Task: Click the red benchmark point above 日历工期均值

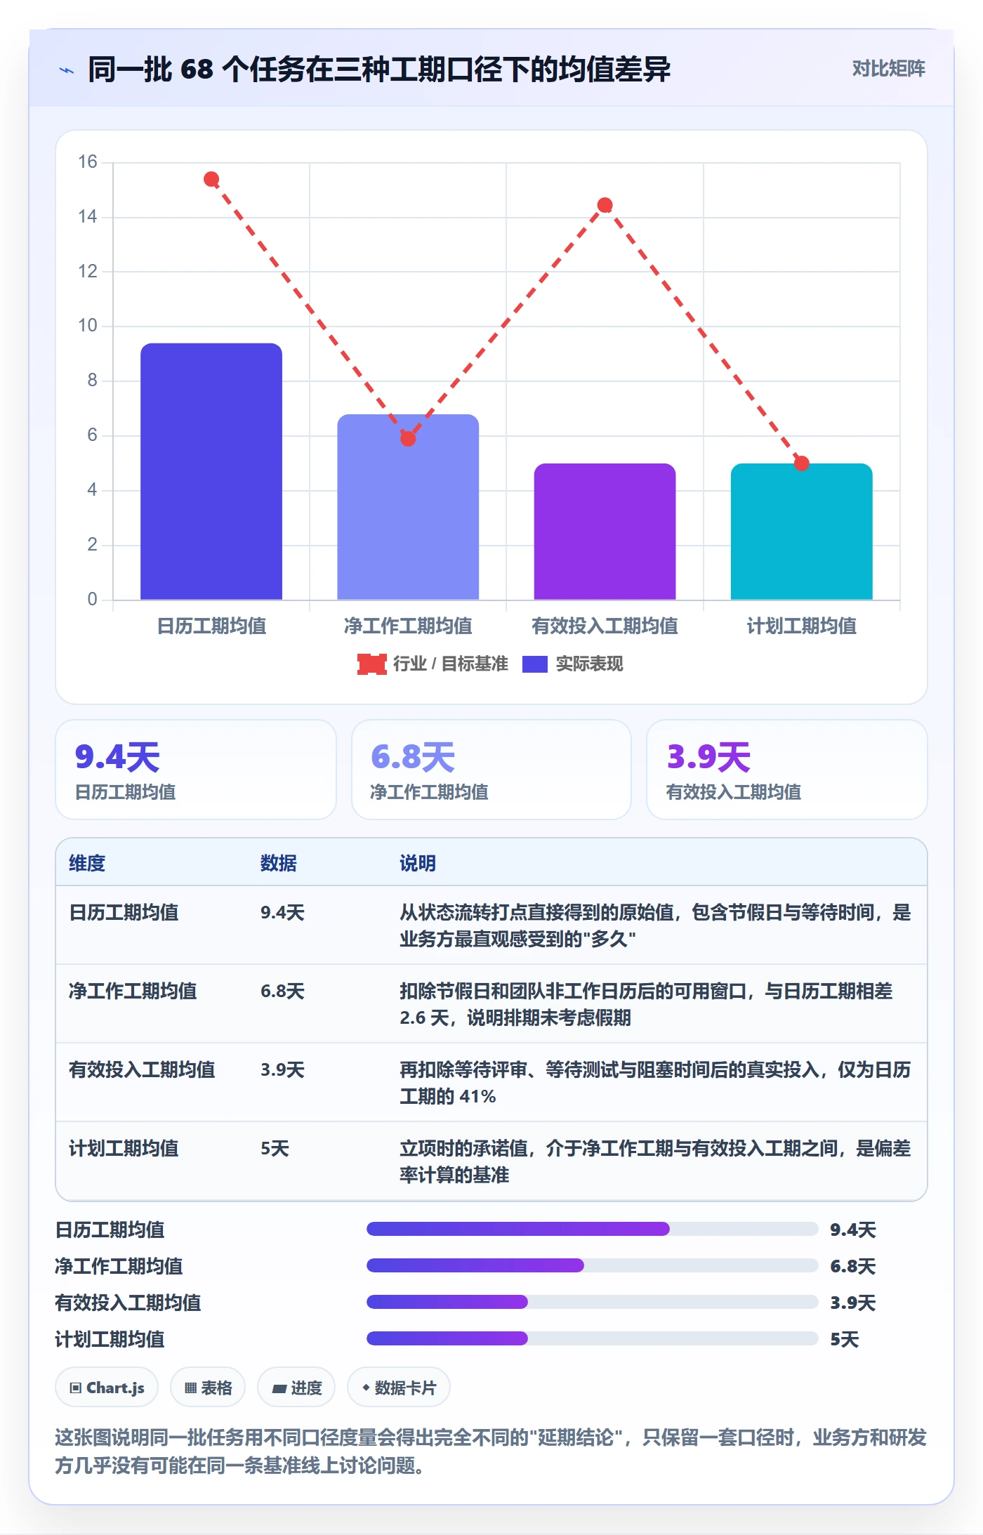Action: tap(211, 179)
